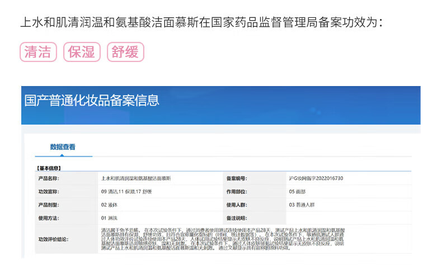Select the 【基本信息】 section heading
Screen dimensions: 442x276
coord(49,168)
